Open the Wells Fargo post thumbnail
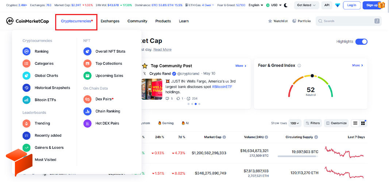 [x=152, y=89]
